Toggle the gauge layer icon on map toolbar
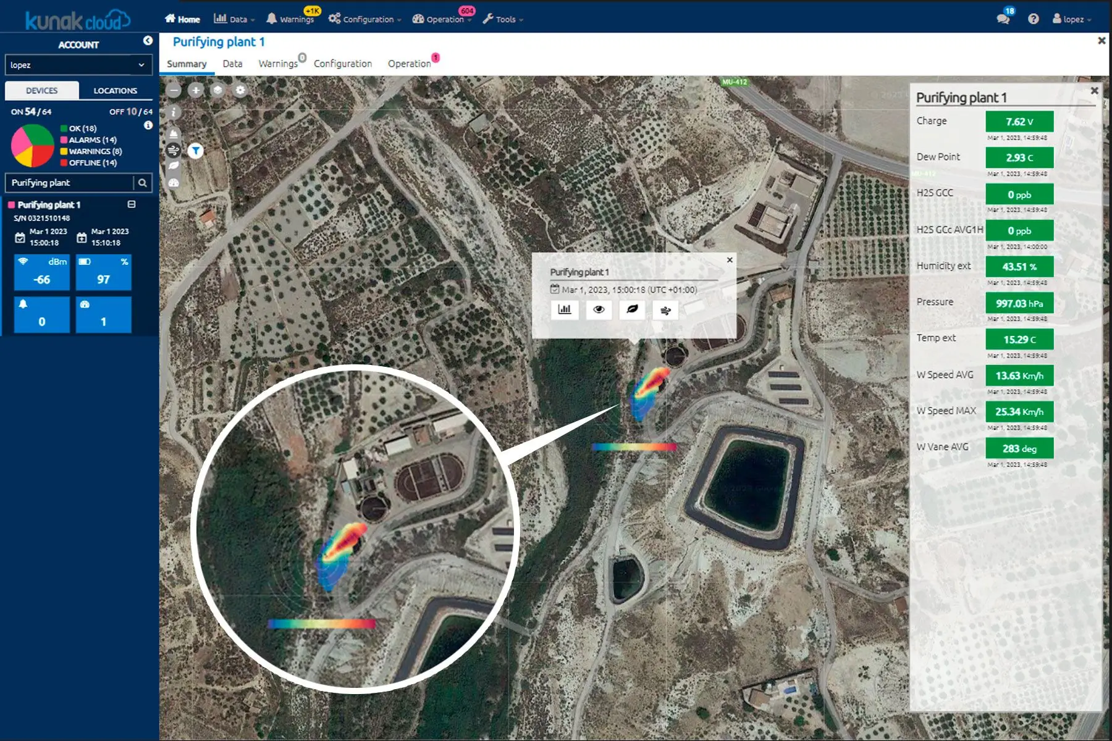Image resolution: width=1112 pixels, height=741 pixels. pyautogui.click(x=174, y=183)
